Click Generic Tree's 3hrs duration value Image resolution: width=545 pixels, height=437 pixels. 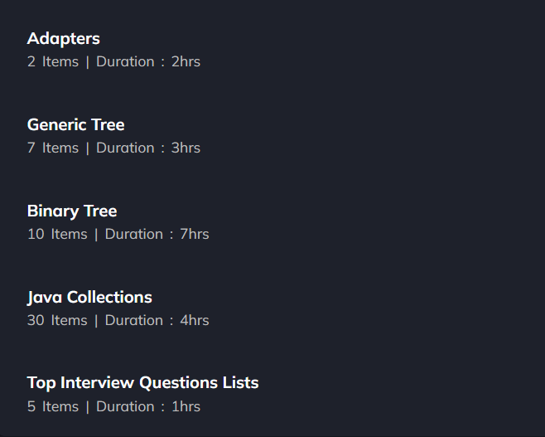pos(186,148)
